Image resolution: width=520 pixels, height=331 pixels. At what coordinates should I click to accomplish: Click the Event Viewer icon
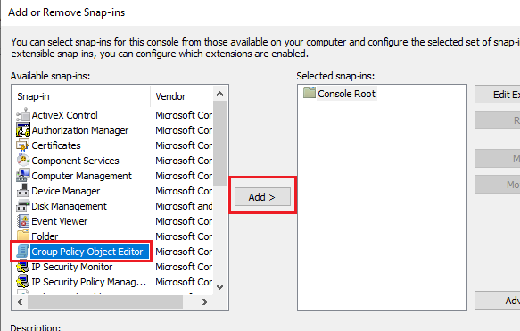point(23,221)
